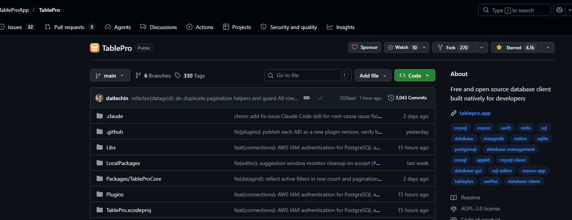The height and width of the screenshot is (220, 572).
Task: Select the postgresql topic tag
Action: point(465,149)
